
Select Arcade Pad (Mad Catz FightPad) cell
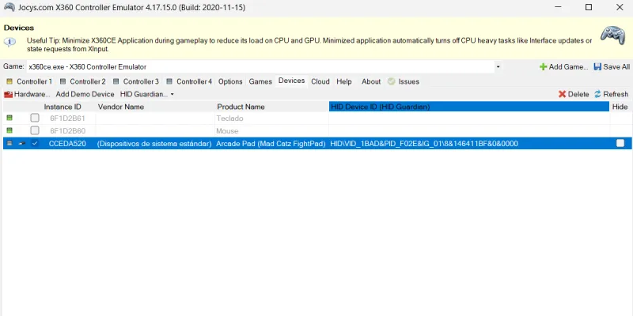point(271,144)
